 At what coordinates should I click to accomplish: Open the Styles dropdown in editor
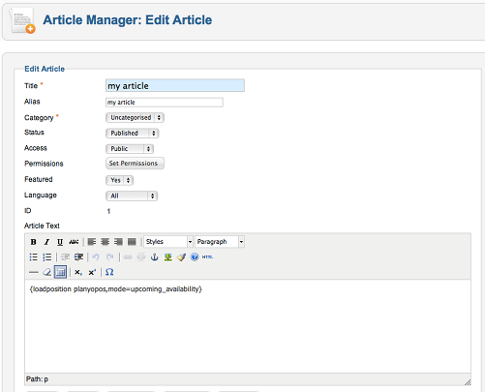pyautogui.click(x=168, y=242)
